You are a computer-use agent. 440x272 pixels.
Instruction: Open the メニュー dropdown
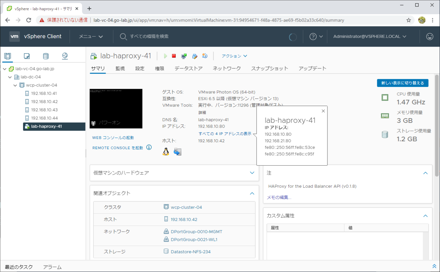(x=91, y=36)
